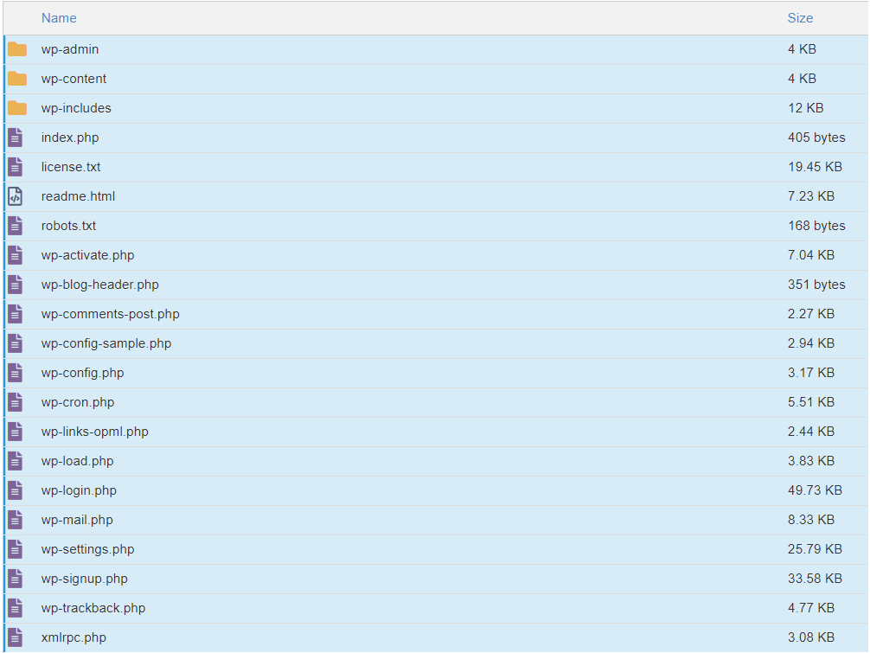The width and height of the screenshot is (870, 653).
Task: Select the robots.txt file name
Action: [69, 226]
